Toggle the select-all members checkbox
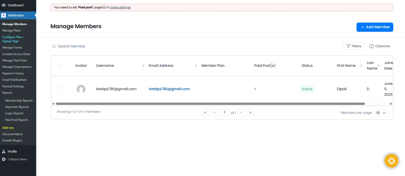The image size is (405, 176). (x=60, y=66)
